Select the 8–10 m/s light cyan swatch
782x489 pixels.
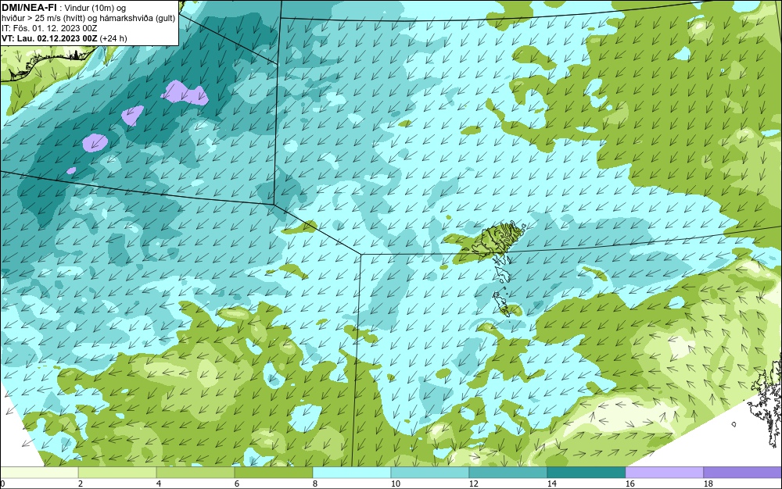coord(352,472)
